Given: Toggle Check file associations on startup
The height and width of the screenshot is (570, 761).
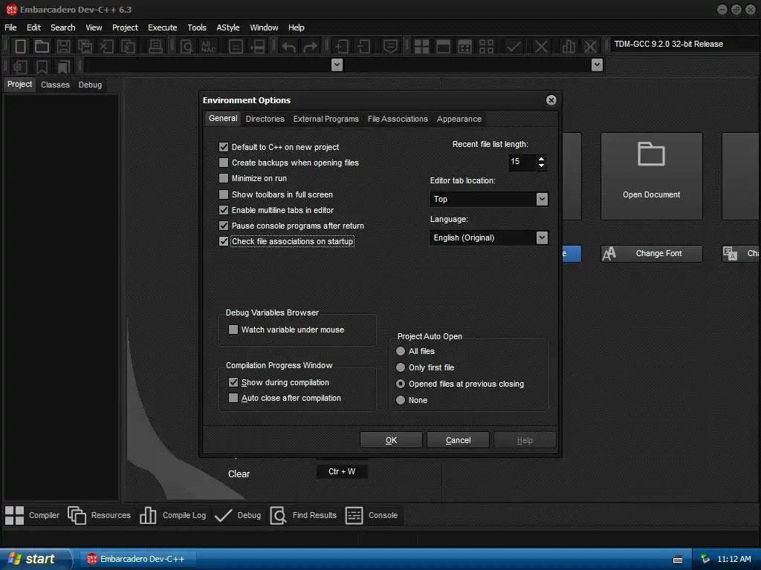Looking at the screenshot, I should [x=223, y=241].
